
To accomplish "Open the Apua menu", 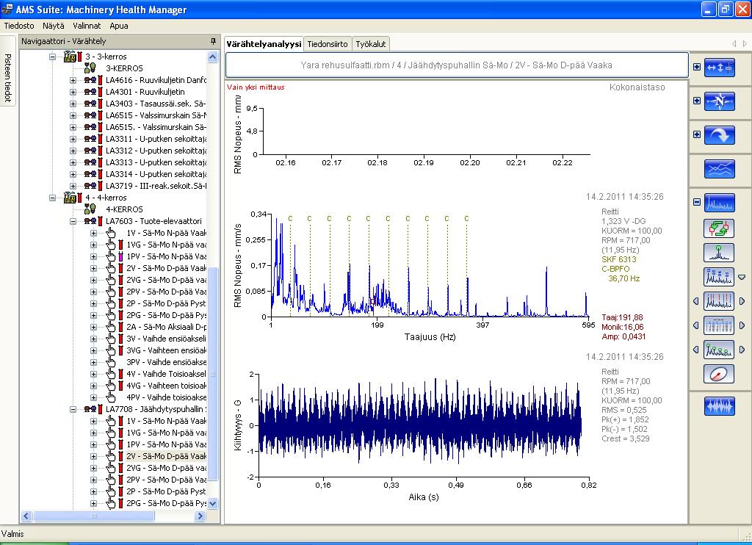I will point(118,26).
